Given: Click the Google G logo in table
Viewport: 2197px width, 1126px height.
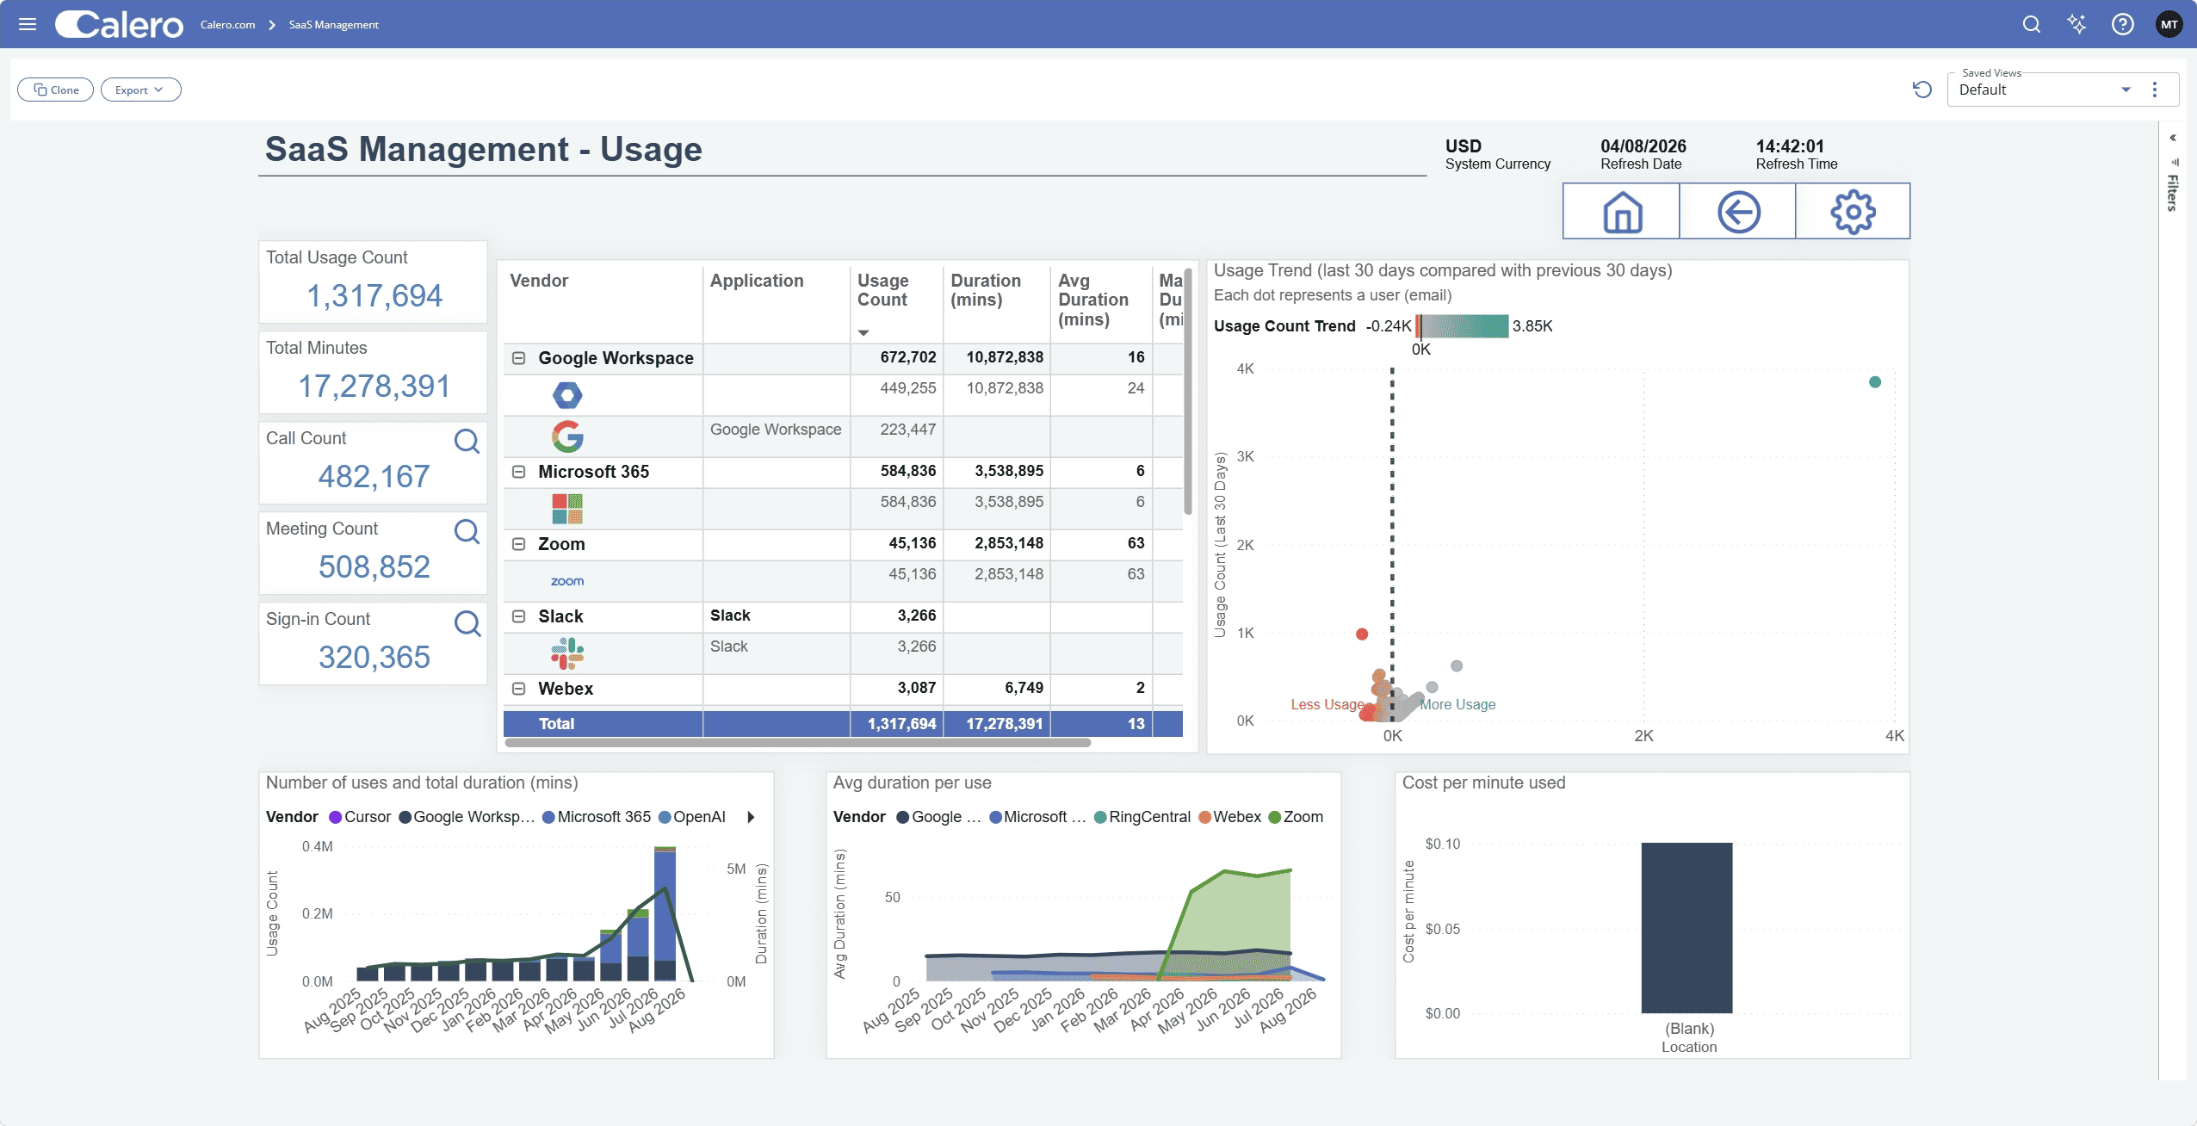Looking at the screenshot, I should (x=567, y=436).
